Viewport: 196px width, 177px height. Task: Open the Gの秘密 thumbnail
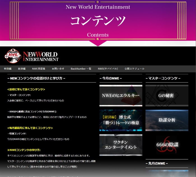[167, 96]
